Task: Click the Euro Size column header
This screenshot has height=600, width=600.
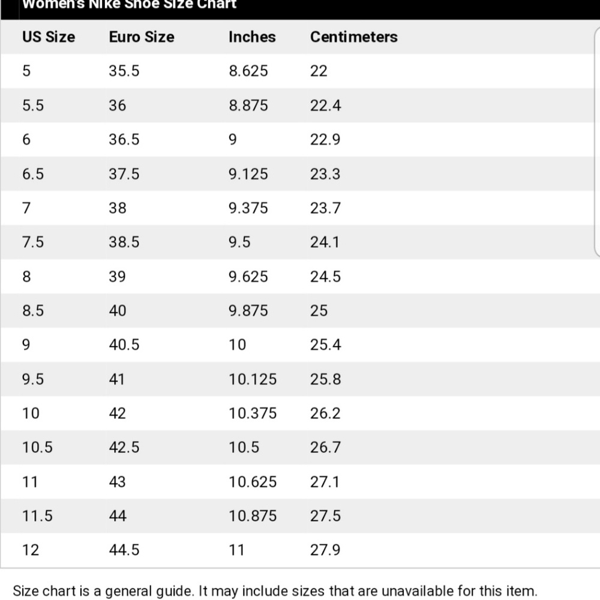Action: [141, 37]
